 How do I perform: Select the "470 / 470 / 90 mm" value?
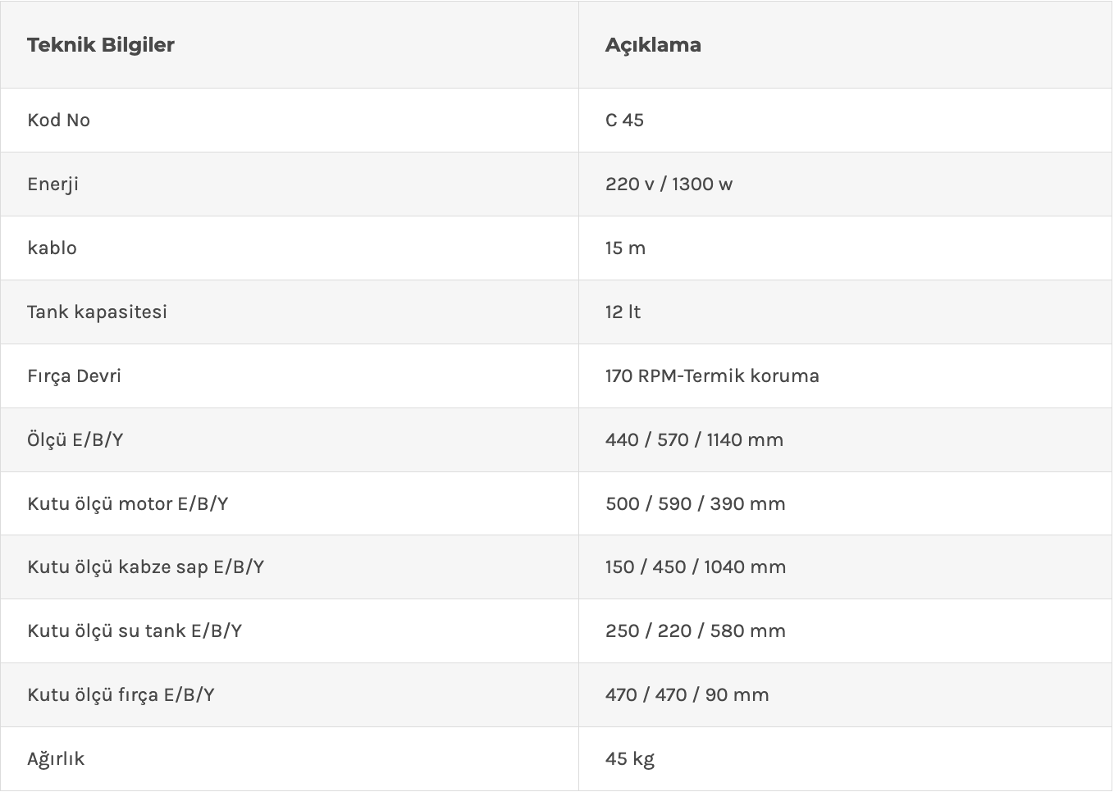click(687, 695)
